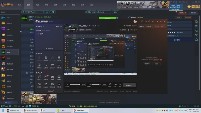201x113 pixels.
Task: Open the hamburger menu in 直播伴侣 title bar
Action: (x=153, y=21)
